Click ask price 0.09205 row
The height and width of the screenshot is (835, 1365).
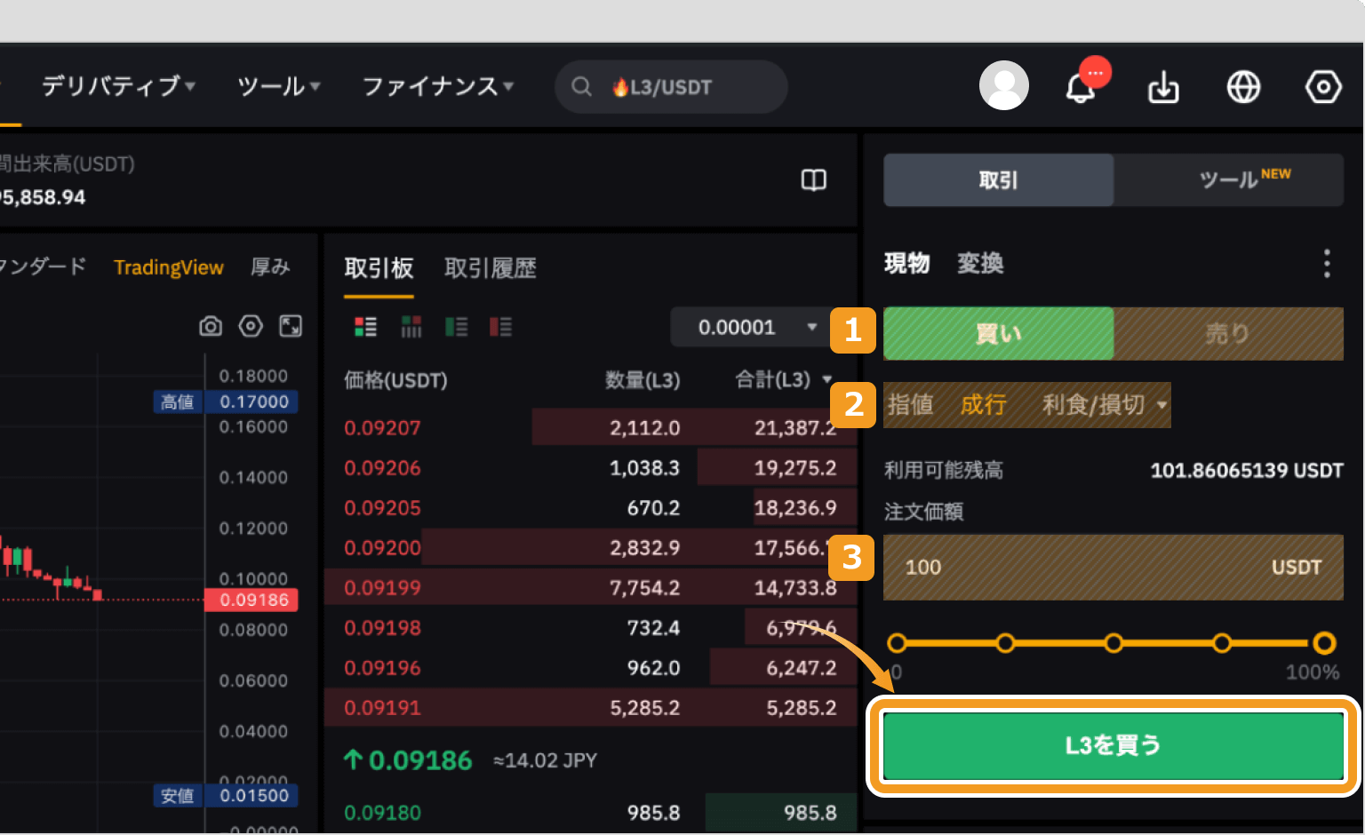(x=590, y=508)
